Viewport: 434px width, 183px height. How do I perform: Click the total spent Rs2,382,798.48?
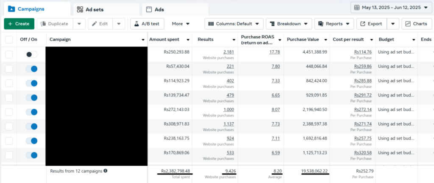(175, 172)
